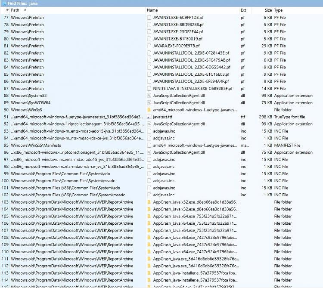323x288 pixels.
Task: Click the Windows\WinSxS\Manifests path
Action: pyautogui.click(x=36, y=146)
